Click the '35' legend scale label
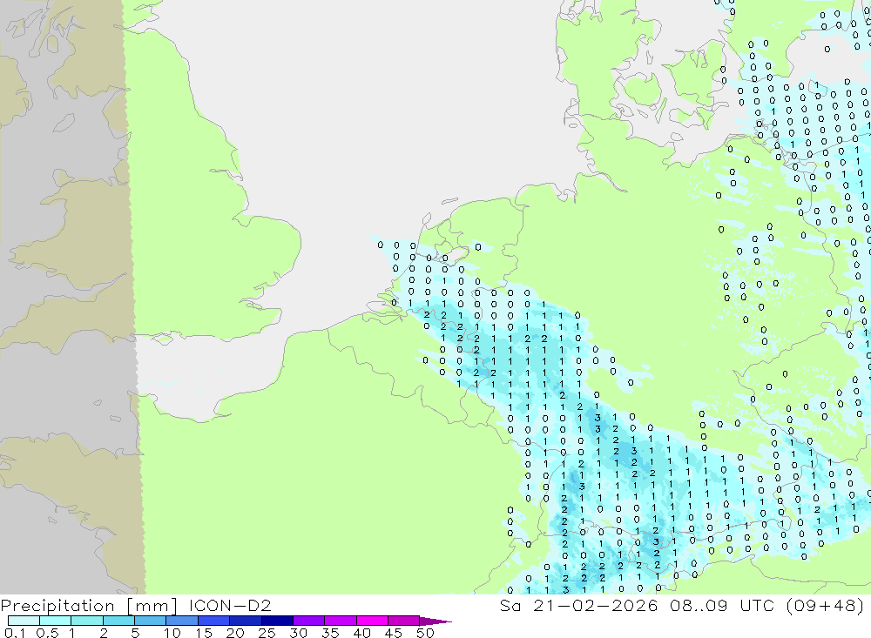Screen dimensions: 871x638 click(x=330, y=633)
